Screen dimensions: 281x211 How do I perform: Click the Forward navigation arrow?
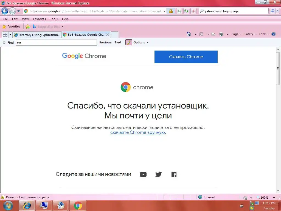tap(12, 11)
